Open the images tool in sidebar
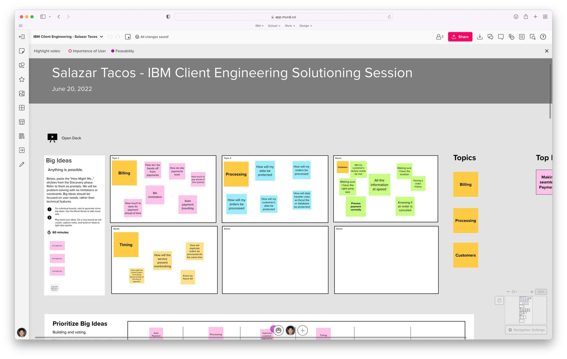Image resolution: width=567 pixels, height=359 pixels. 22,94
